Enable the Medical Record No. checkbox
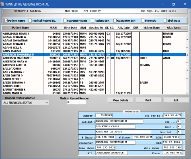191x159 pixels. pyautogui.click(x=30, y=21)
